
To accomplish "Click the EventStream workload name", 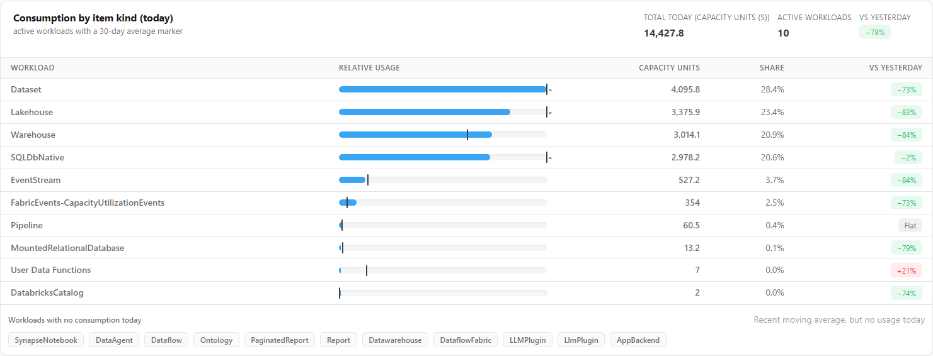I will (x=36, y=181).
